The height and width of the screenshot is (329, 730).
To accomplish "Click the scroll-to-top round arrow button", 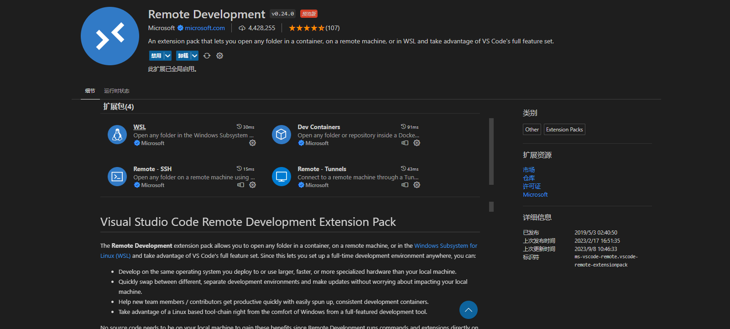I will (x=469, y=310).
